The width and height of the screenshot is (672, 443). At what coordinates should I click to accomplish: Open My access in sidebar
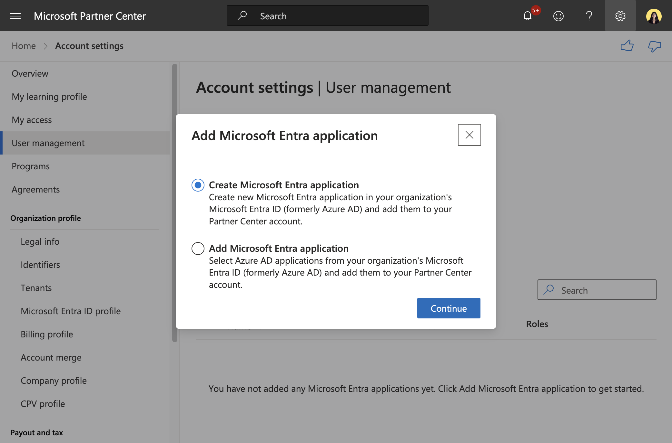[85, 120]
